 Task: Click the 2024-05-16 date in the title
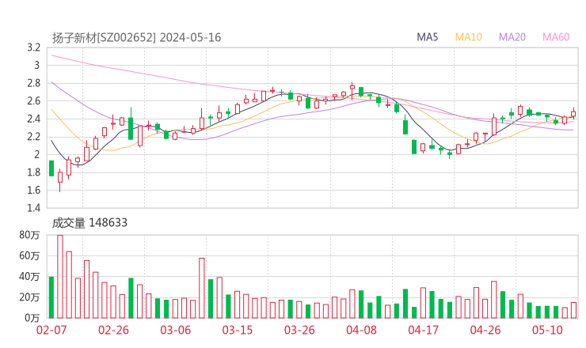[190, 37]
